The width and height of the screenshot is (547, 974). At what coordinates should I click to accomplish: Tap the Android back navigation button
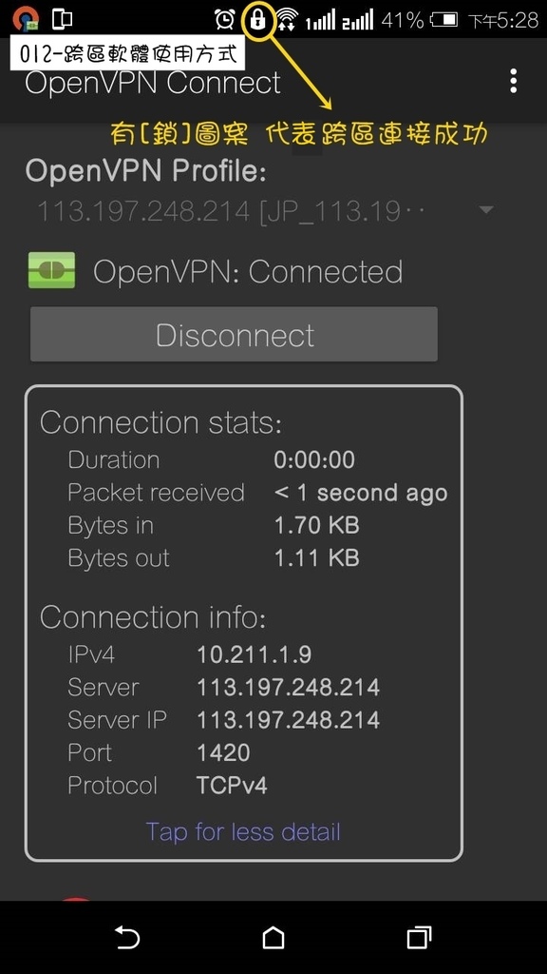tap(127, 937)
